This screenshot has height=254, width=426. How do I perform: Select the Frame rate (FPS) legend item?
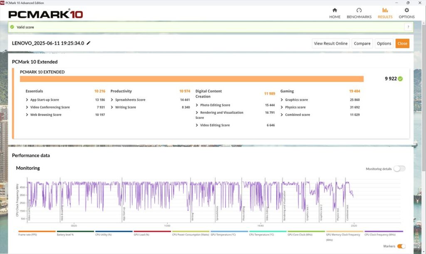point(28,234)
